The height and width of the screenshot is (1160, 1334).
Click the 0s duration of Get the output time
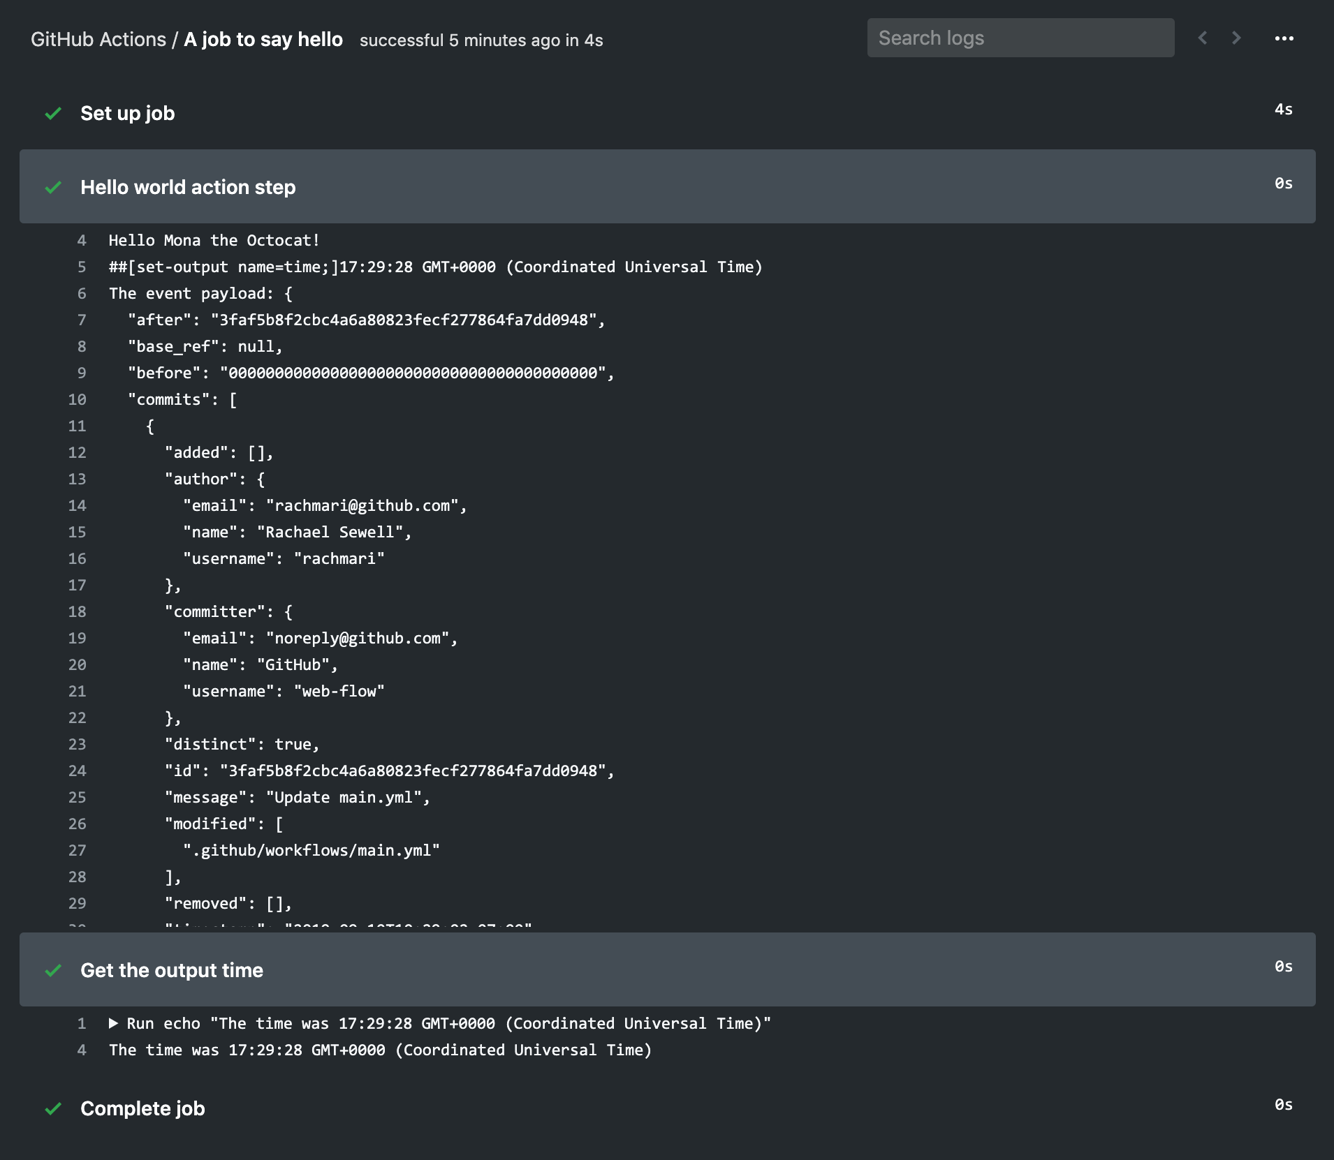(1284, 966)
